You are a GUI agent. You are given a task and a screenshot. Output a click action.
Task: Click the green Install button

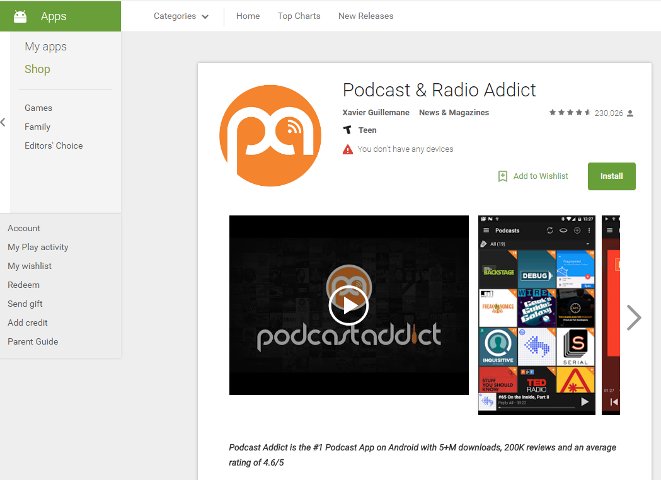(612, 176)
